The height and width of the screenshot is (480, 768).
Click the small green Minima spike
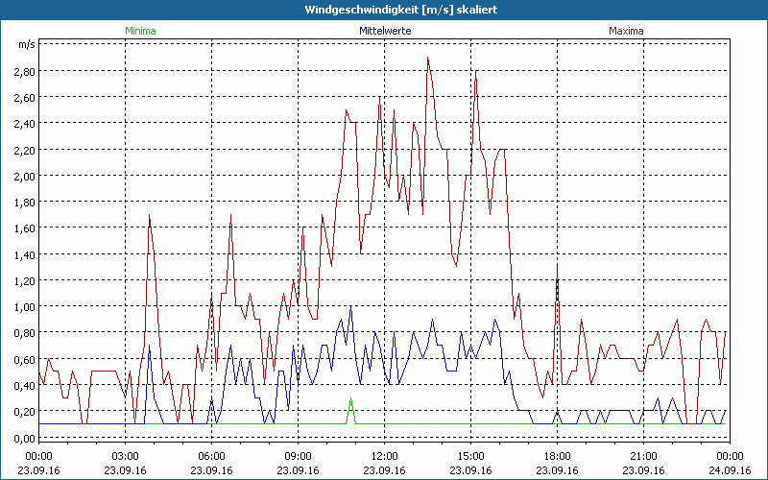(350, 399)
